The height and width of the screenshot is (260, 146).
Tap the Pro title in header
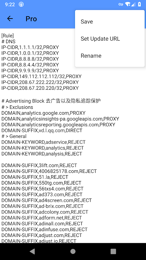pos(31,19)
